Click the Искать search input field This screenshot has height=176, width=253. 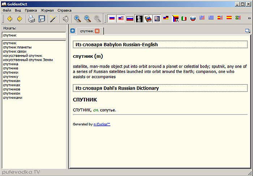34,35
